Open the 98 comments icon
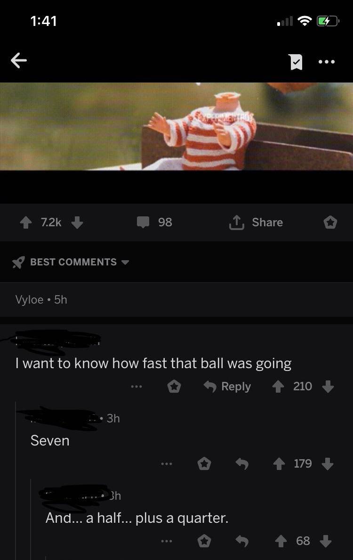 tap(143, 222)
